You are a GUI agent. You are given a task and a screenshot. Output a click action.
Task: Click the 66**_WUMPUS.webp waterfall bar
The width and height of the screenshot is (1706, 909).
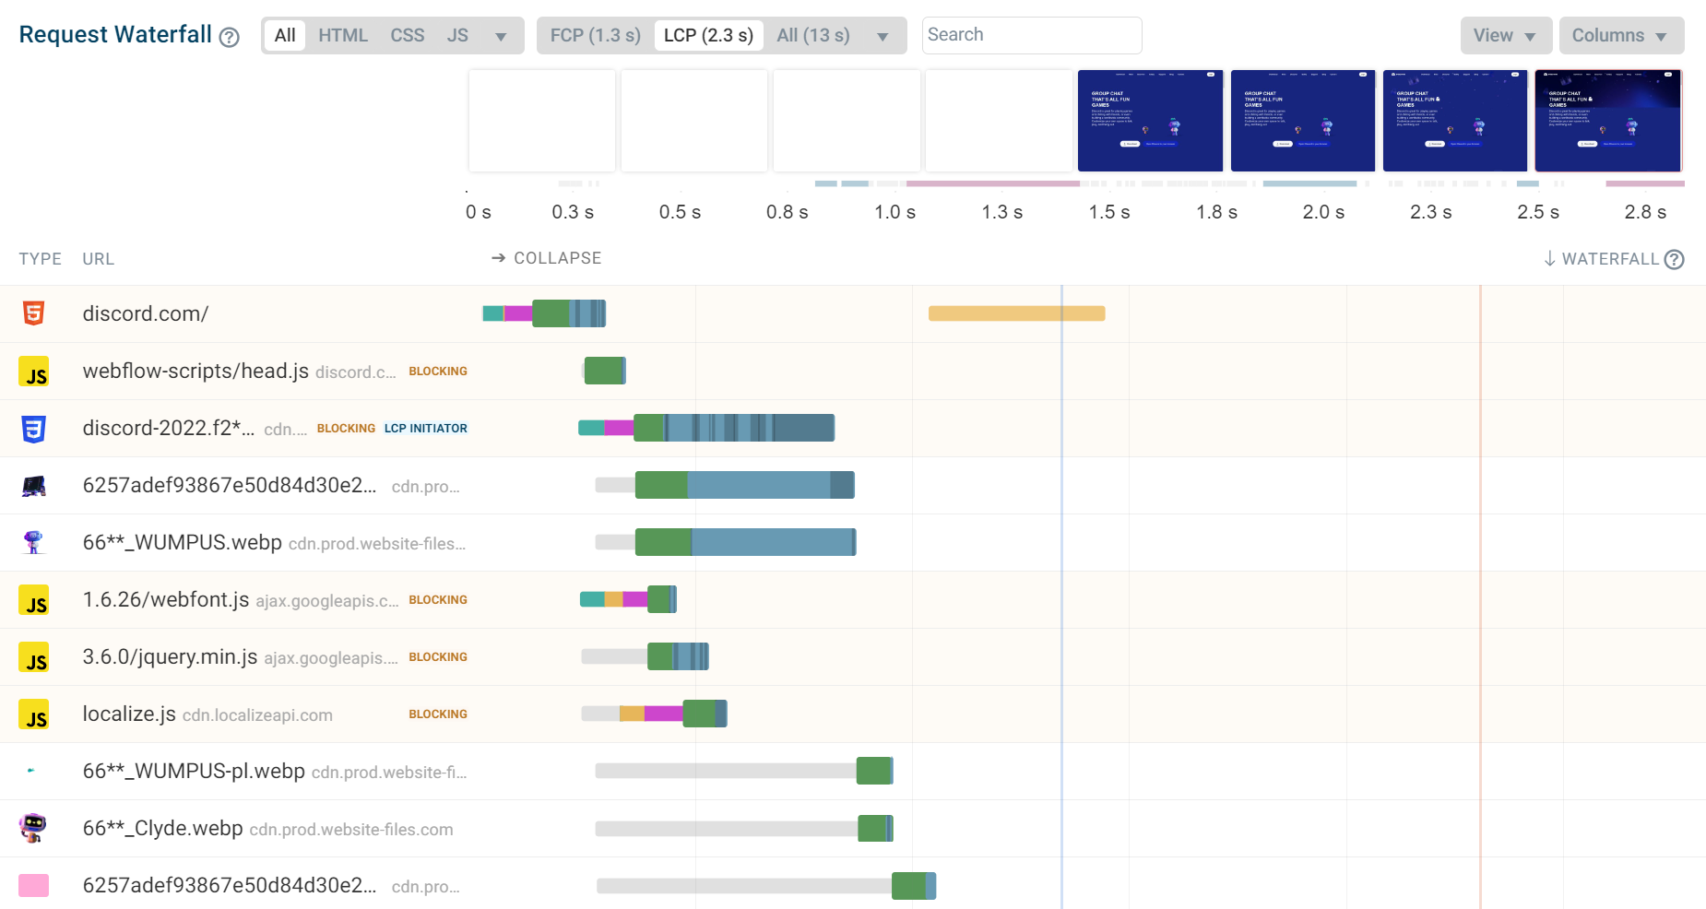726,542
